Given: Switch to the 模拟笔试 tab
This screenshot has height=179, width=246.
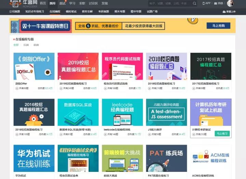Looking at the screenshot, I should (71, 12).
